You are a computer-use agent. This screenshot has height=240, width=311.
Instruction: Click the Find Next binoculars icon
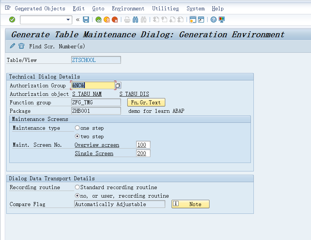tap(144, 20)
